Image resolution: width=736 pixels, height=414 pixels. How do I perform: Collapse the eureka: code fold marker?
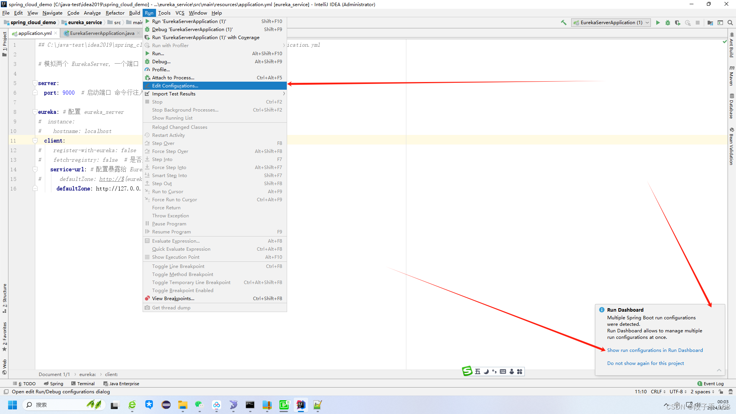click(x=35, y=112)
